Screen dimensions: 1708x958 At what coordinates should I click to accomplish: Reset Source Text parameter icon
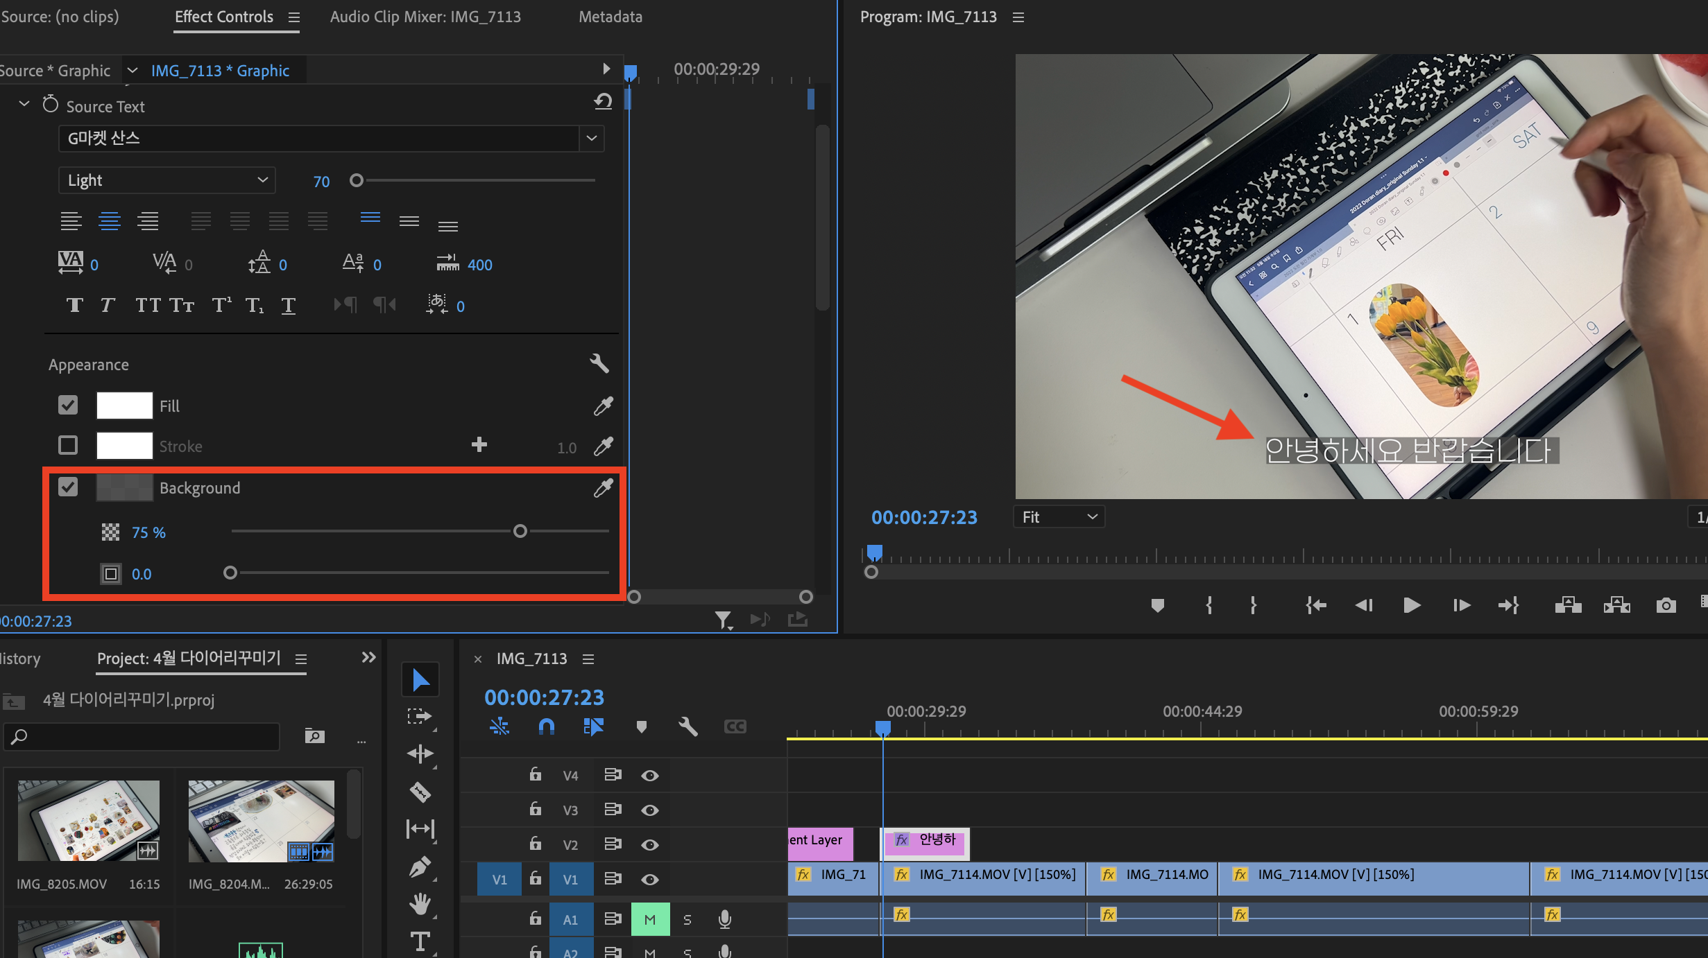tap(603, 103)
